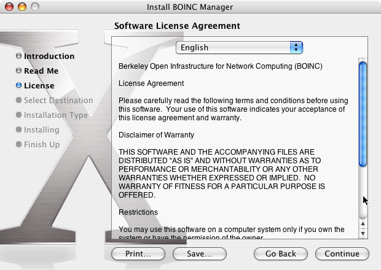Image resolution: width=381 pixels, height=270 pixels.
Task: Click the Select Destination step label
Action: click(58, 100)
